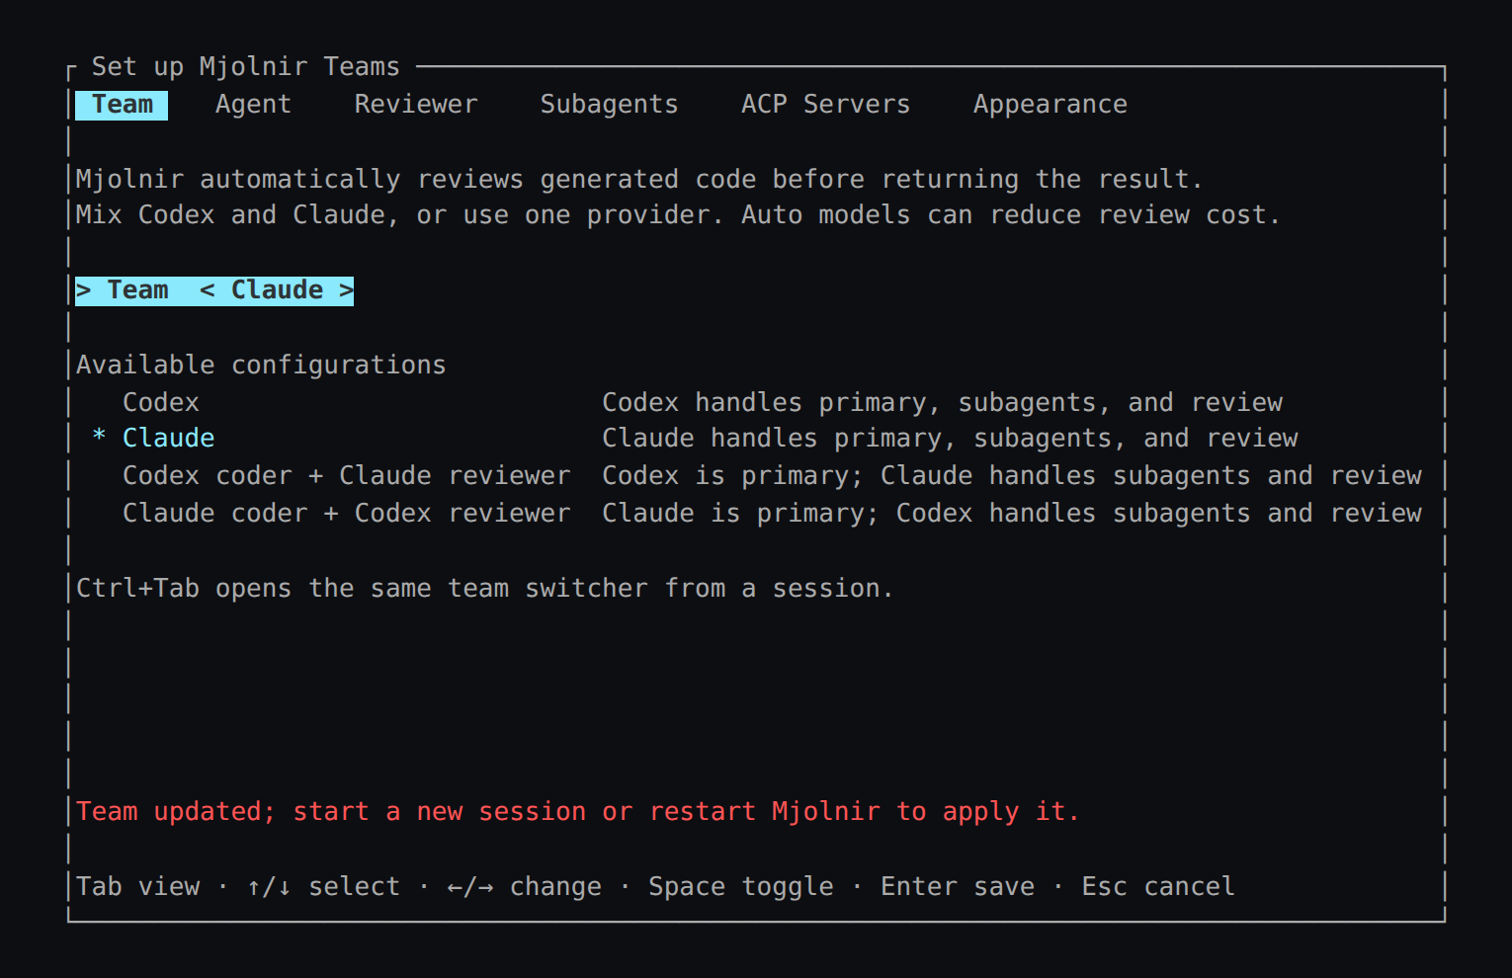Click the left arrow before Claude
The image size is (1512, 978).
[x=208, y=290]
